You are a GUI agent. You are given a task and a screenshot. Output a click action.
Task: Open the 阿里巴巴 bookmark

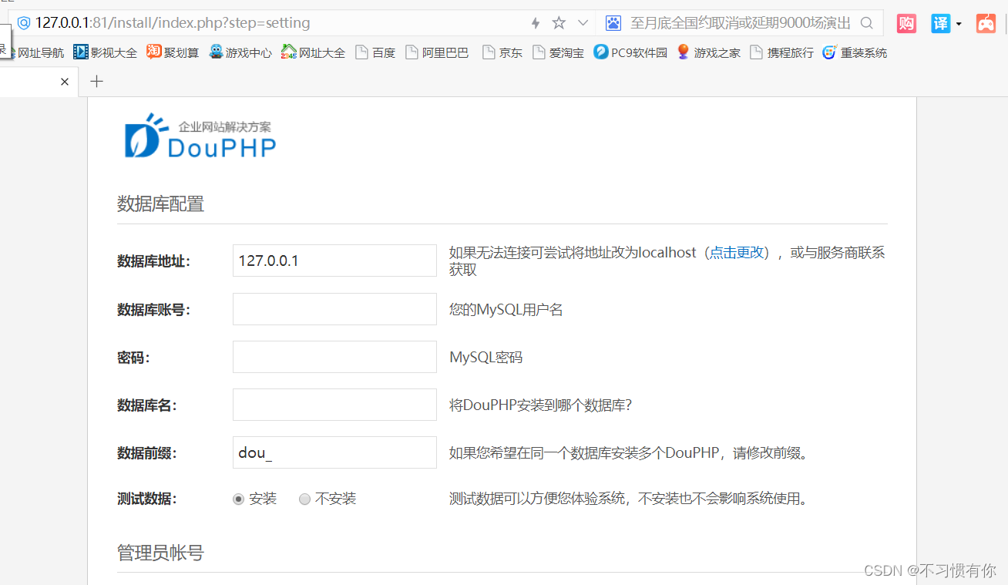pos(444,52)
